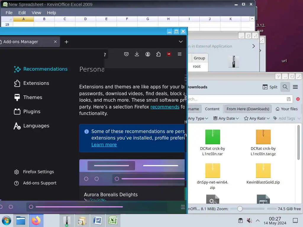
Task: Open the View menu in Excel
Action: (x=36, y=13)
